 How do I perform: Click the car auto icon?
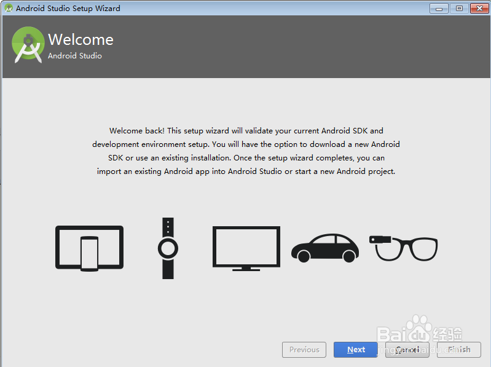click(x=325, y=248)
